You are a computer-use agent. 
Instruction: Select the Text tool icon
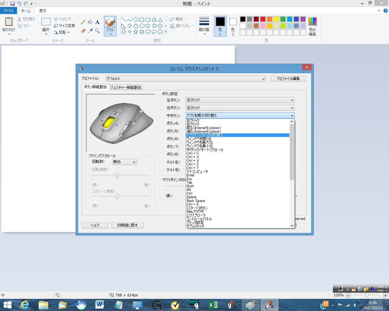click(x=97, y=22)
